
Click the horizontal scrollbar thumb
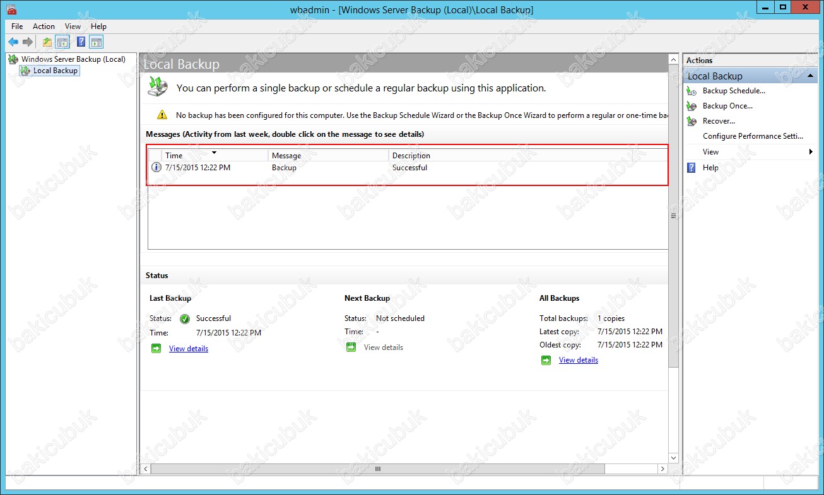pyautogui.click(x=378, y=469)
